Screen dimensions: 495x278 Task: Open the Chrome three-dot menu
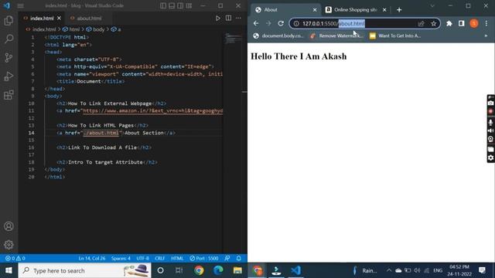pyautogui.click(x=486, y=24)
